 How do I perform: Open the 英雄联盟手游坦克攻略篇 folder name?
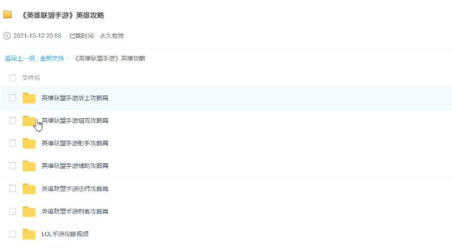[x=75, y=121]
